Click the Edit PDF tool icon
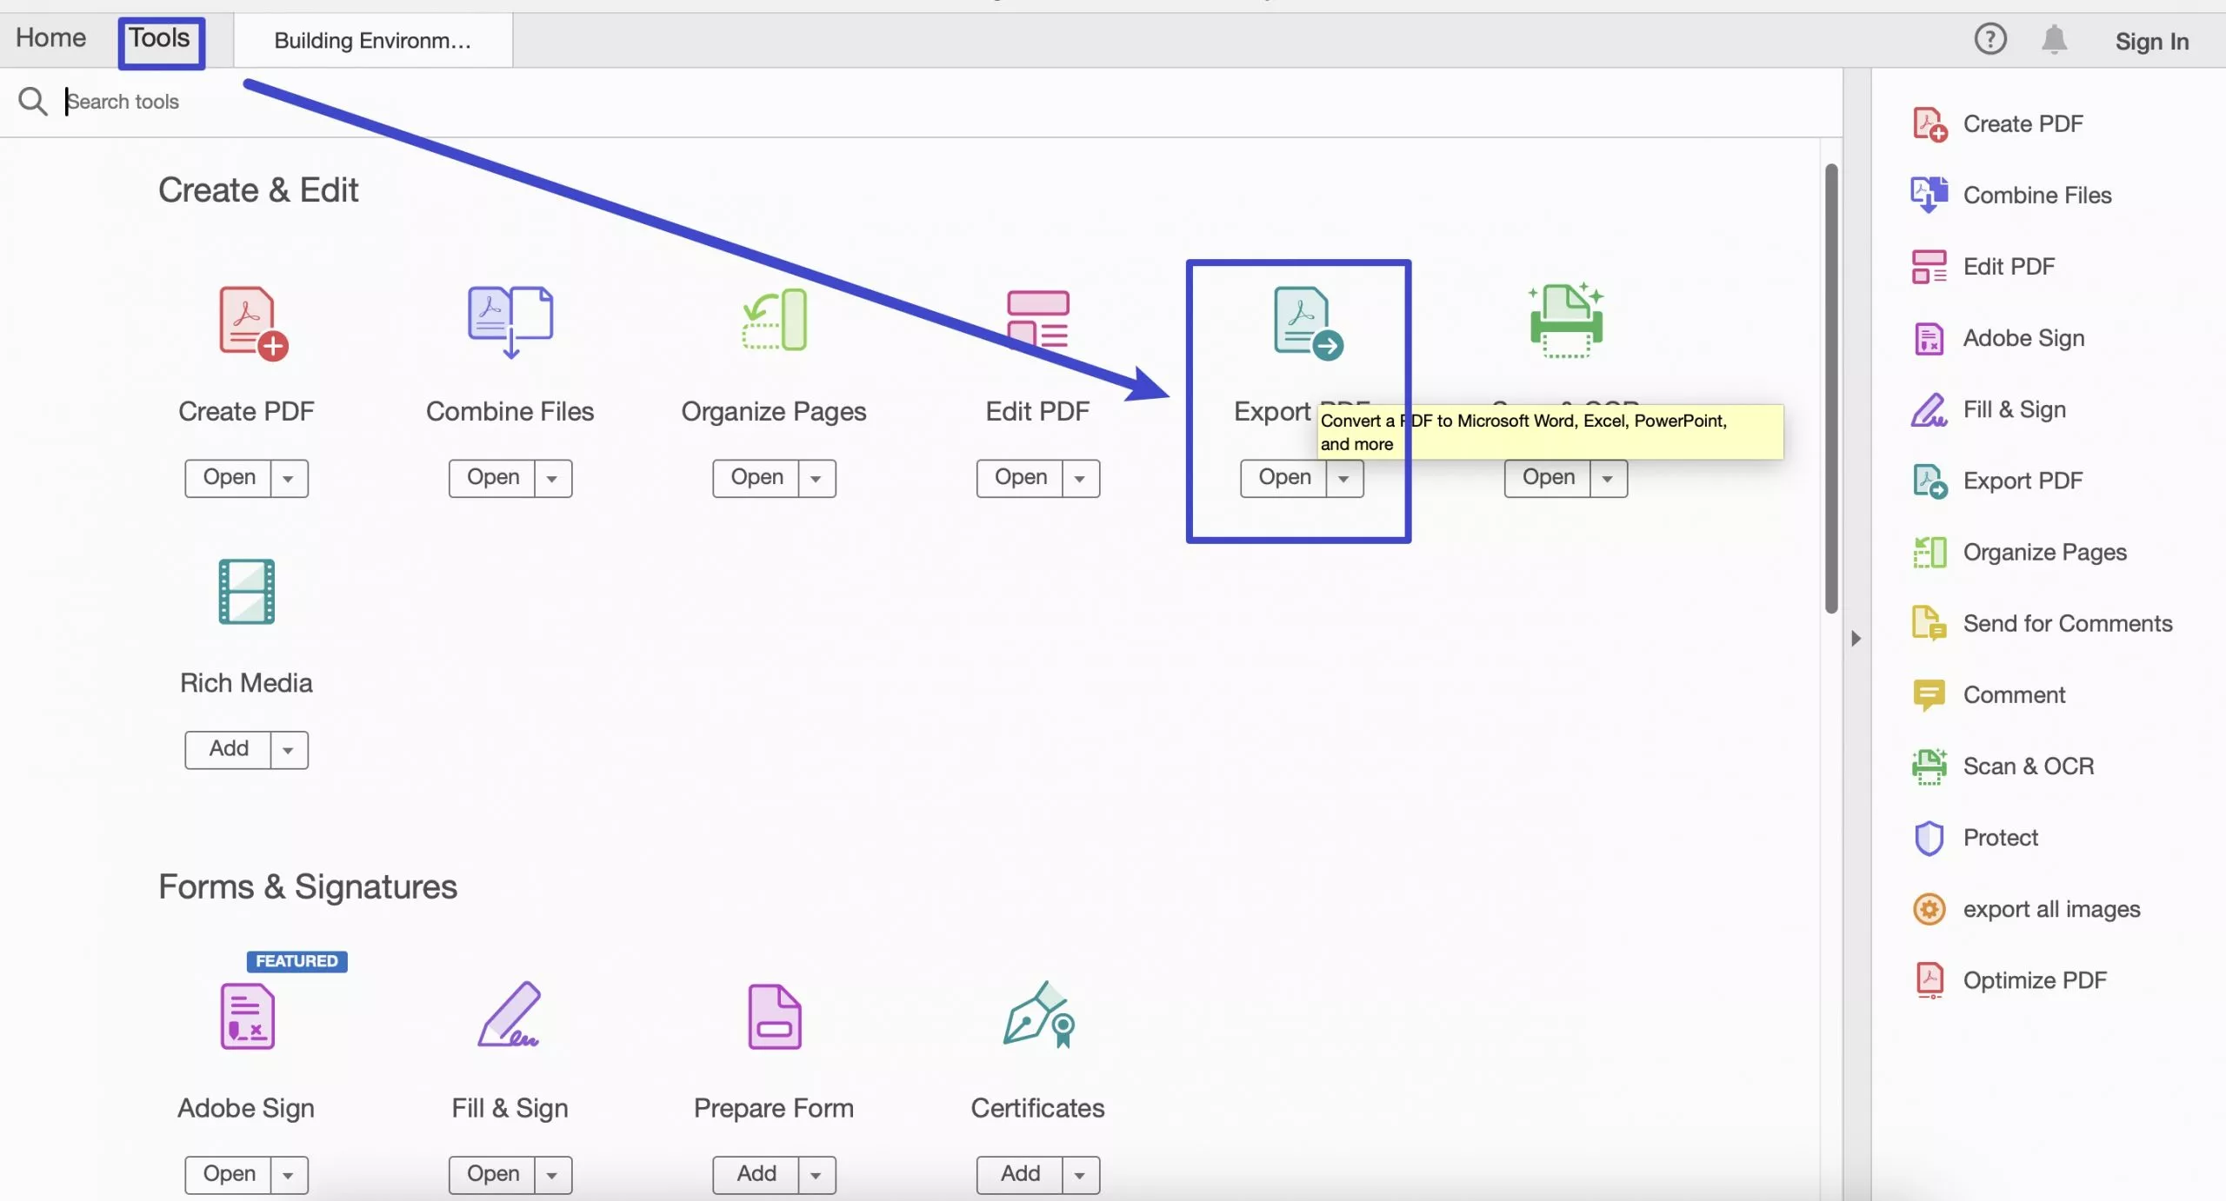Image resolution: width=2226 pixels, height=1201 pixels. pyautogui.click(x=1037, y=322)
